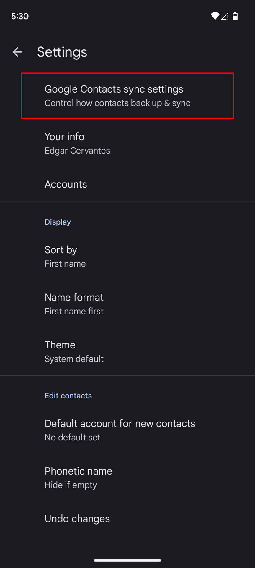Tap the Display section header
255x568 pixels.
pyautogui.click(x=58, y=222)
